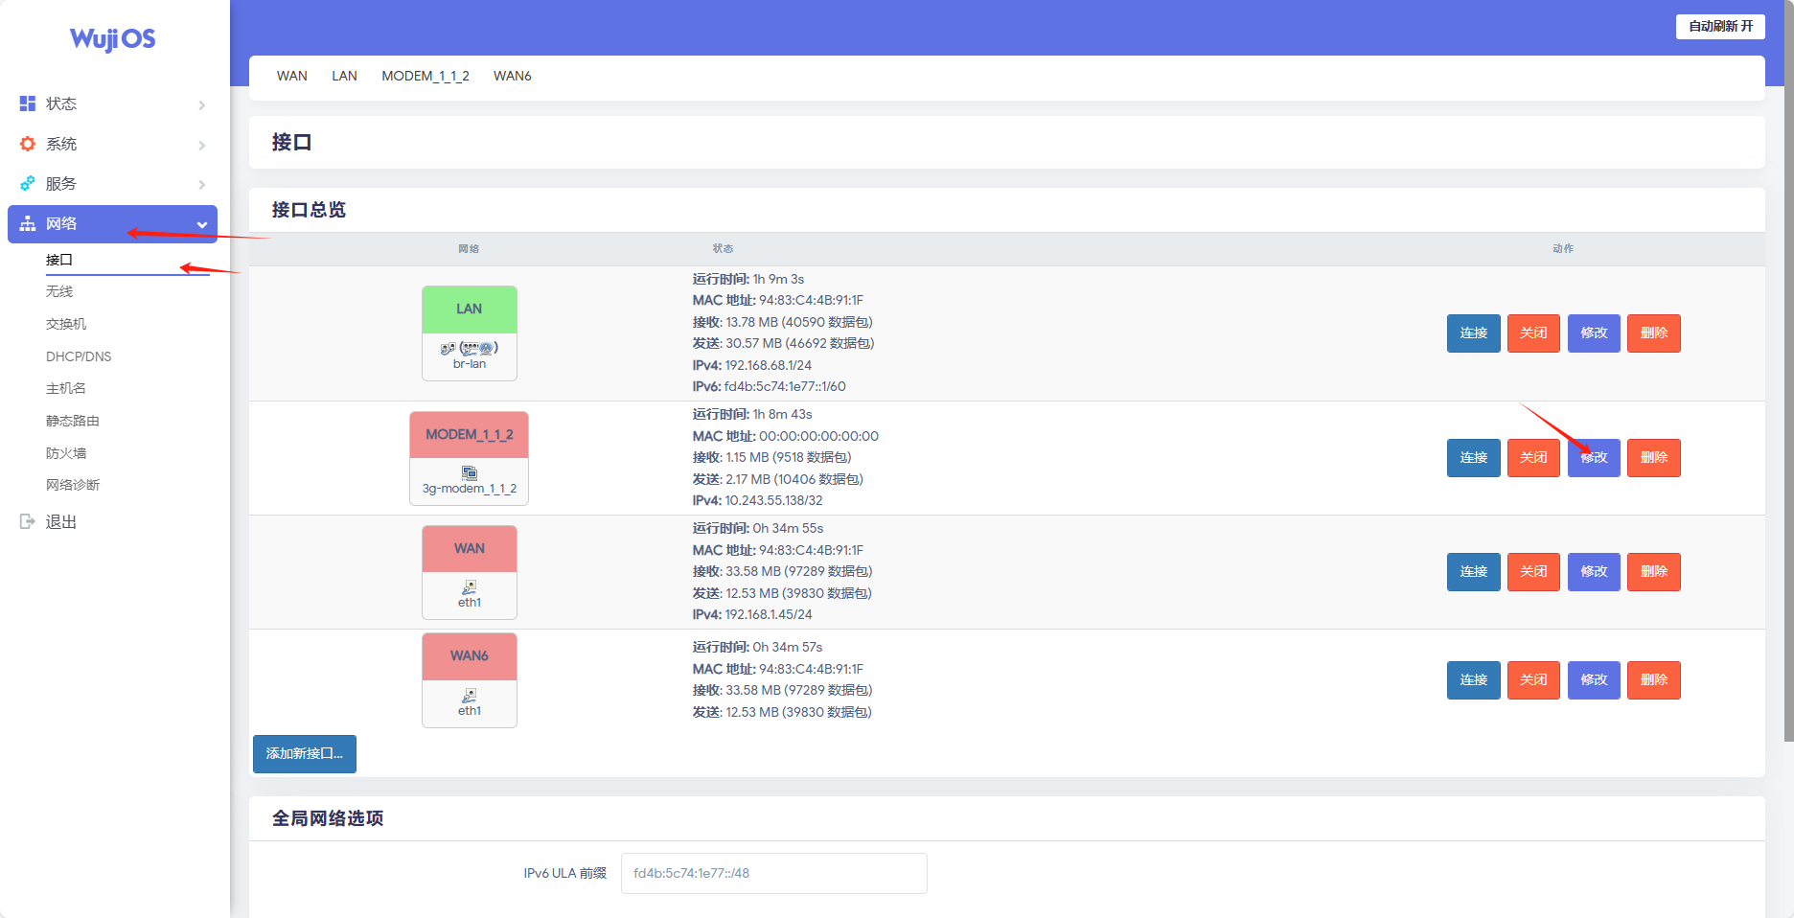
Task: Click the logout icon in sidebar
Action: click(x=28, y=521)
